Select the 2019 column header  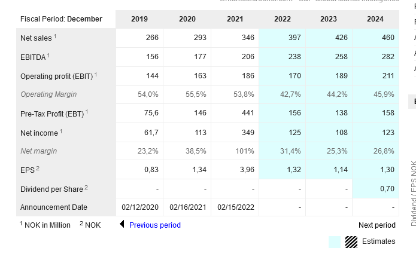(x=139, y=19)
